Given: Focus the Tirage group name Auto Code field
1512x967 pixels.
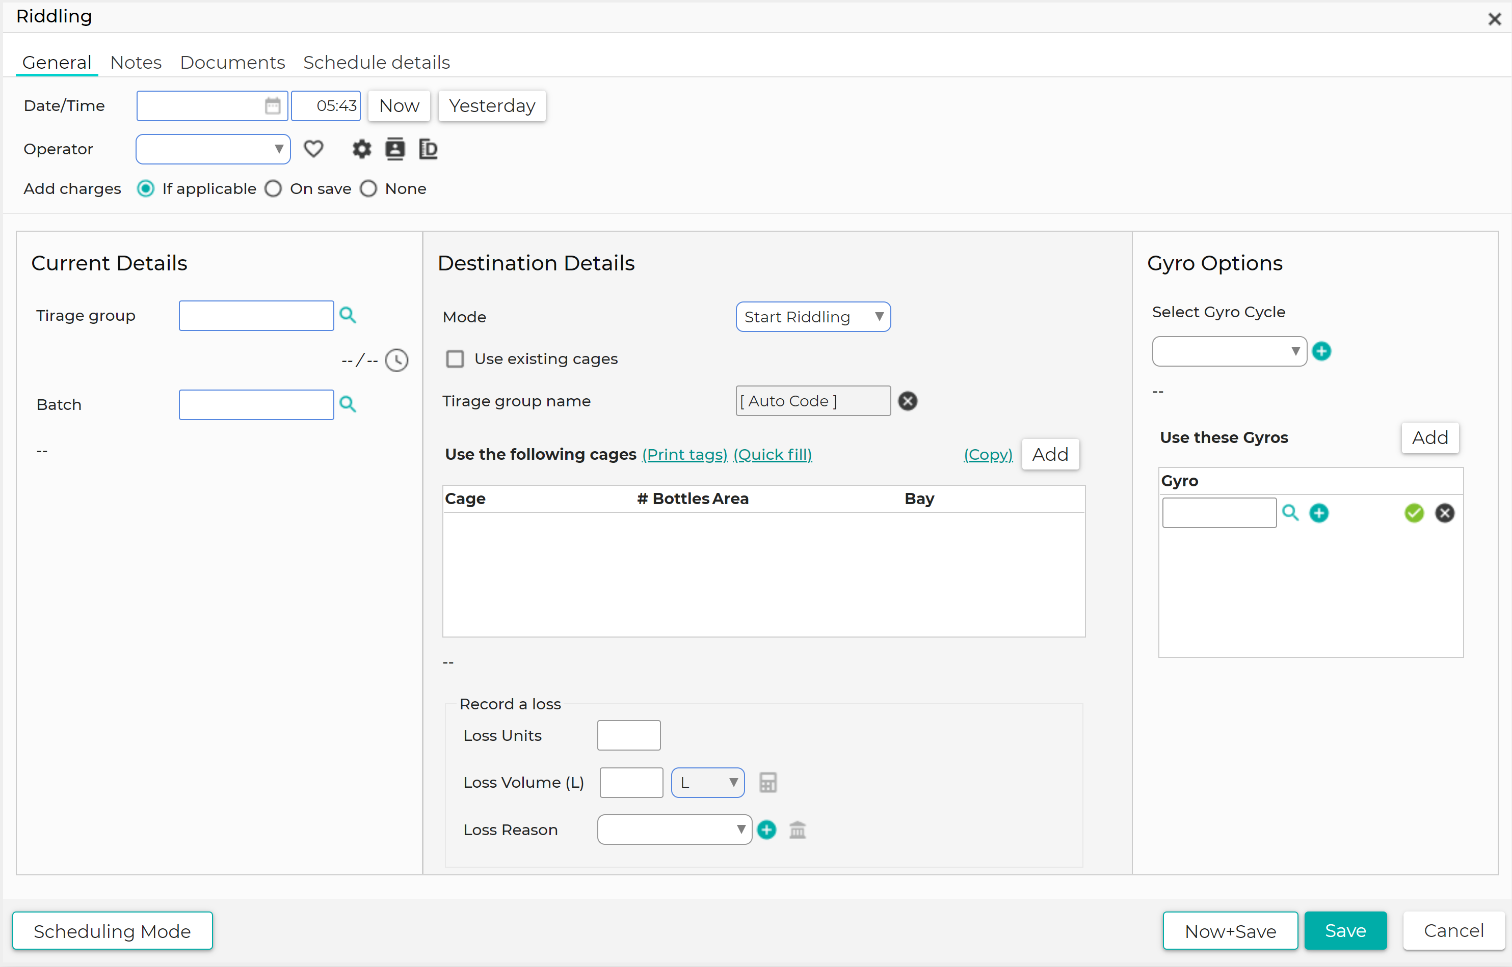Looking at the screenshot, I should [813, 401].
